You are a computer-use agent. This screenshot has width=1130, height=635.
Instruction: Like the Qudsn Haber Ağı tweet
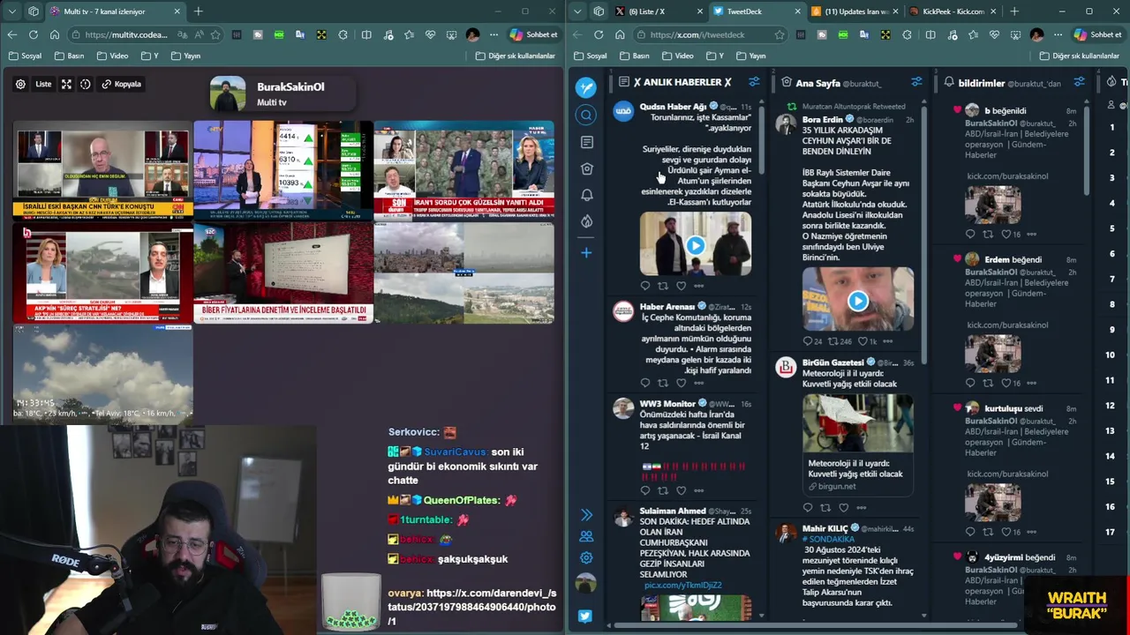click(681, 286)
